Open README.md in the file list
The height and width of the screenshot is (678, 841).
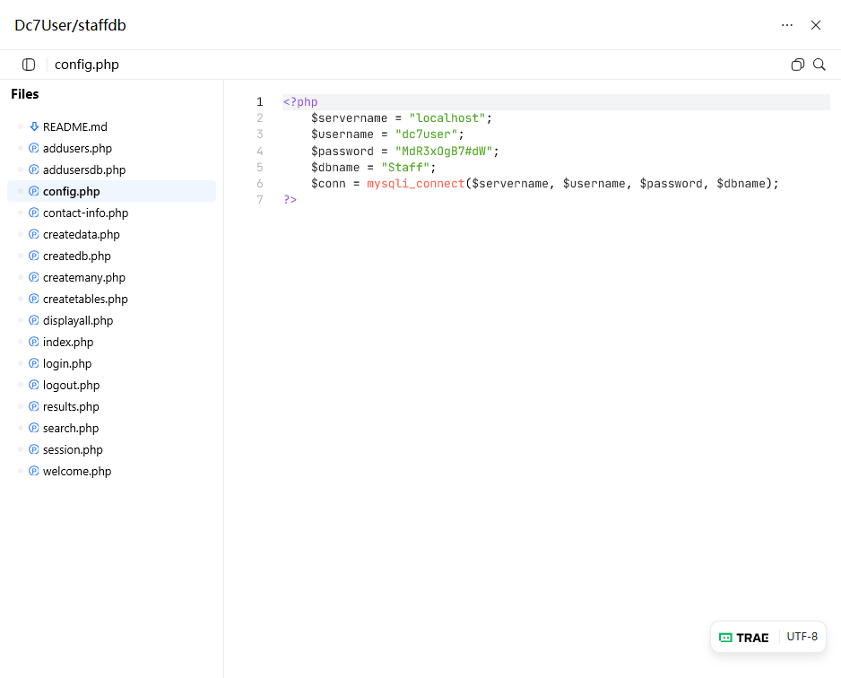pos(75,127)
